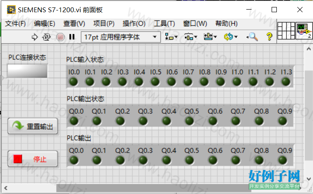313x194 pixels.
Task: Click Q0.2 LED under PLC输出状态
Action: 120,121
